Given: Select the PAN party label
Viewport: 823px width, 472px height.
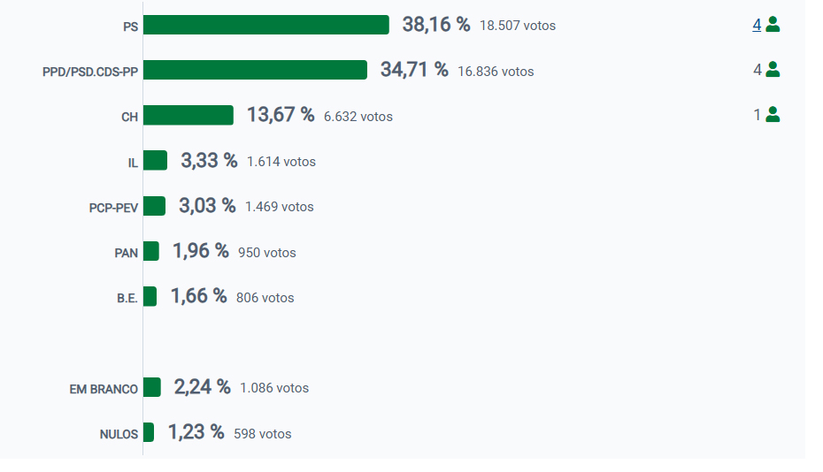Looking at the screenshot, I should pos(127,253).
